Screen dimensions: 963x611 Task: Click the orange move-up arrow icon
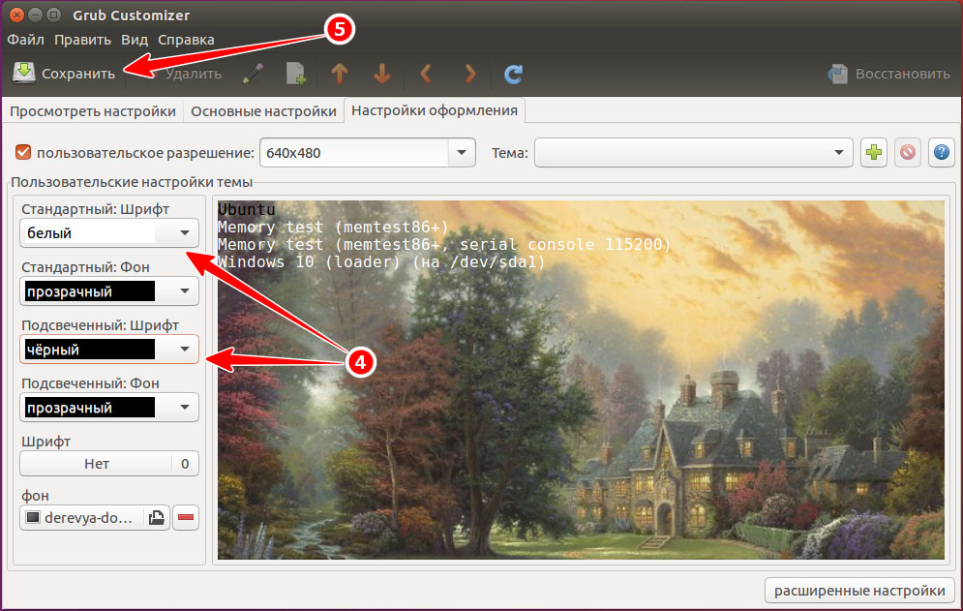pyautogui.click(x=340, y=74)
